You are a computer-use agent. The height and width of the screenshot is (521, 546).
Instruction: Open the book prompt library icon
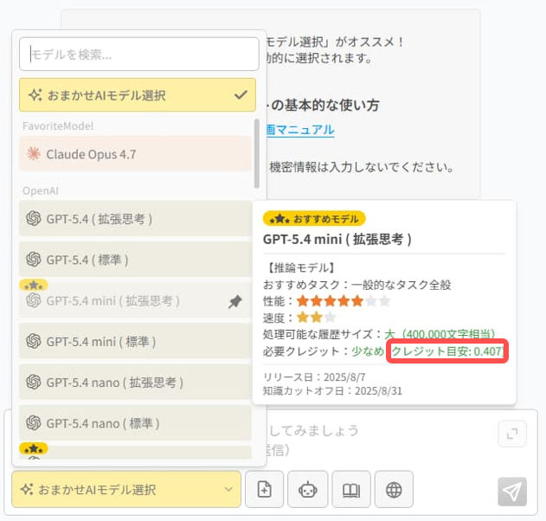[350, 490]
